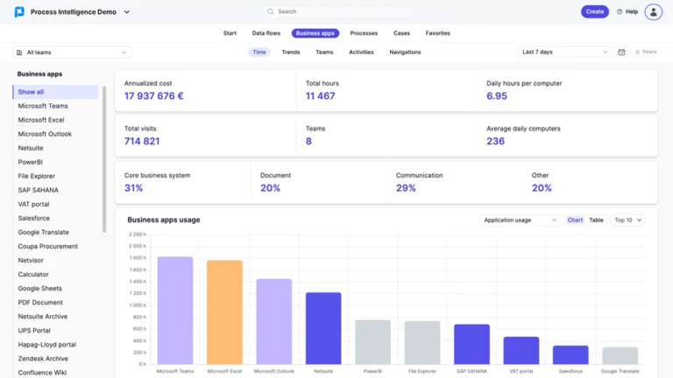Click the search magnifier icon

click(272, 12)
